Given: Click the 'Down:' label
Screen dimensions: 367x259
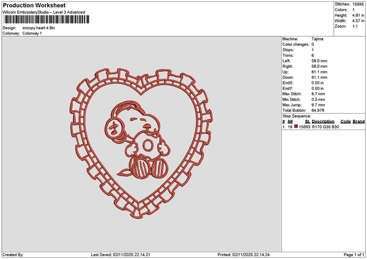Looking at the screenshot, I should pos(288,78).
